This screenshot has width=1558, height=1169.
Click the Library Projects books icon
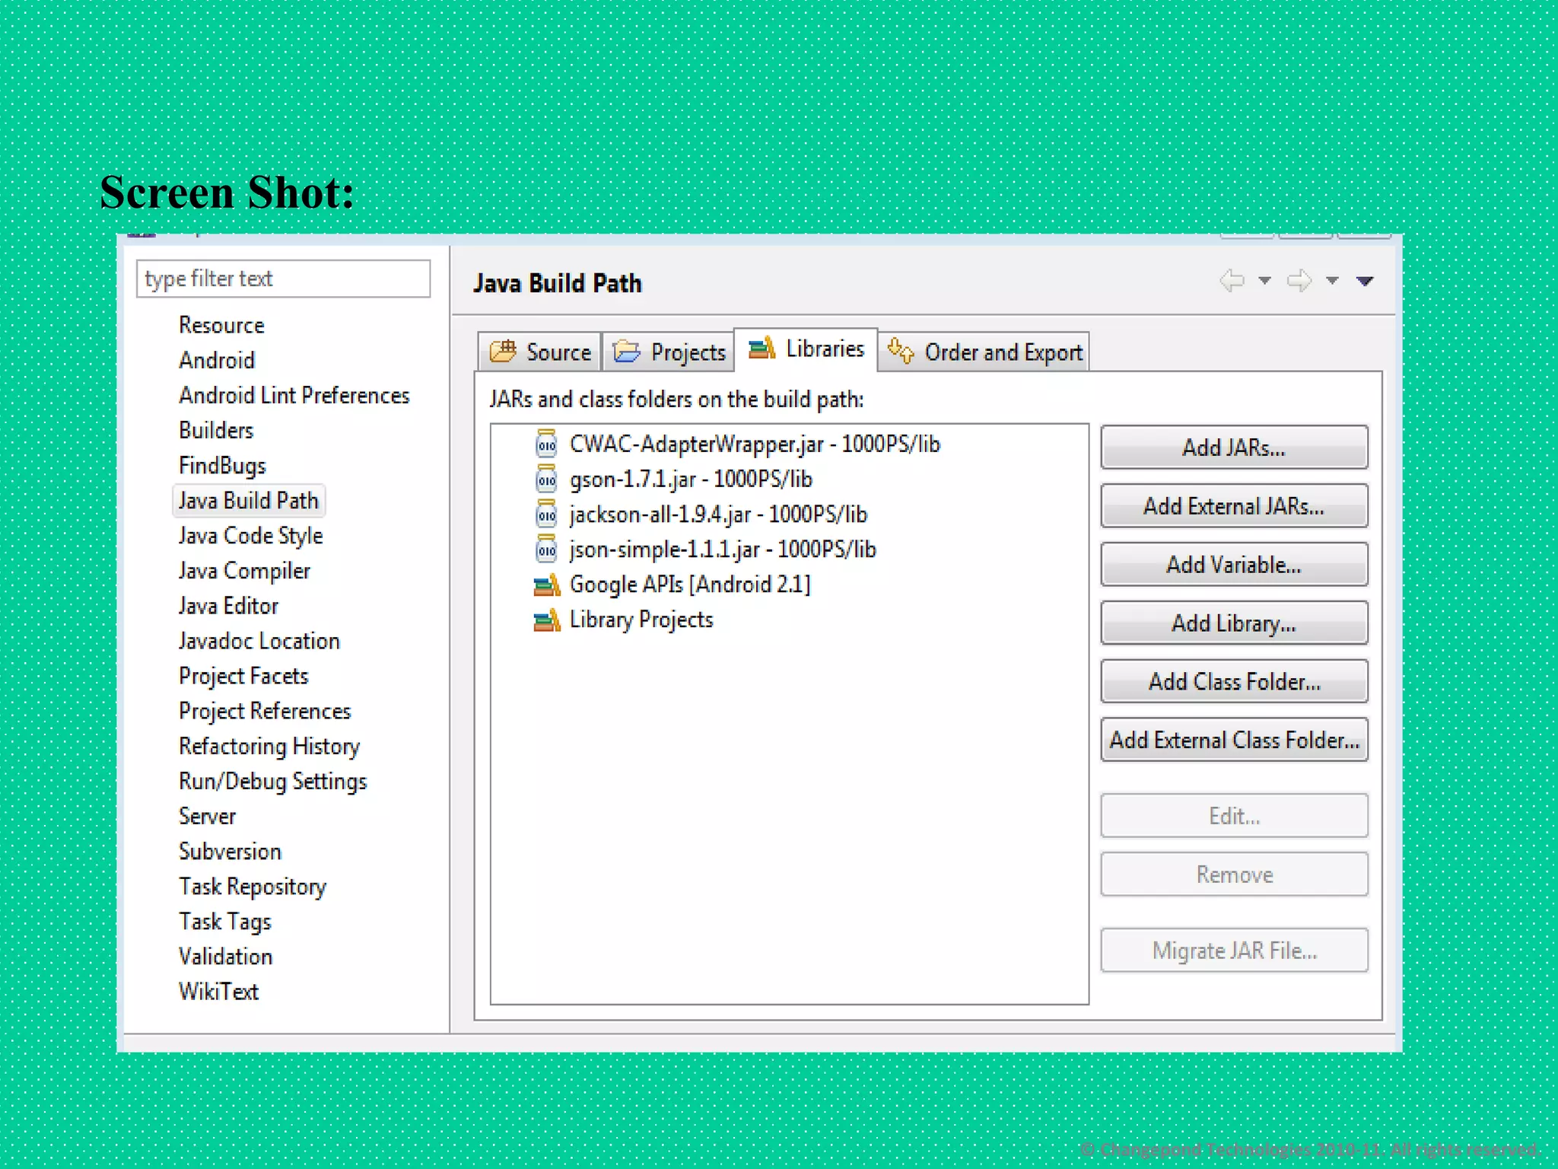546,620
